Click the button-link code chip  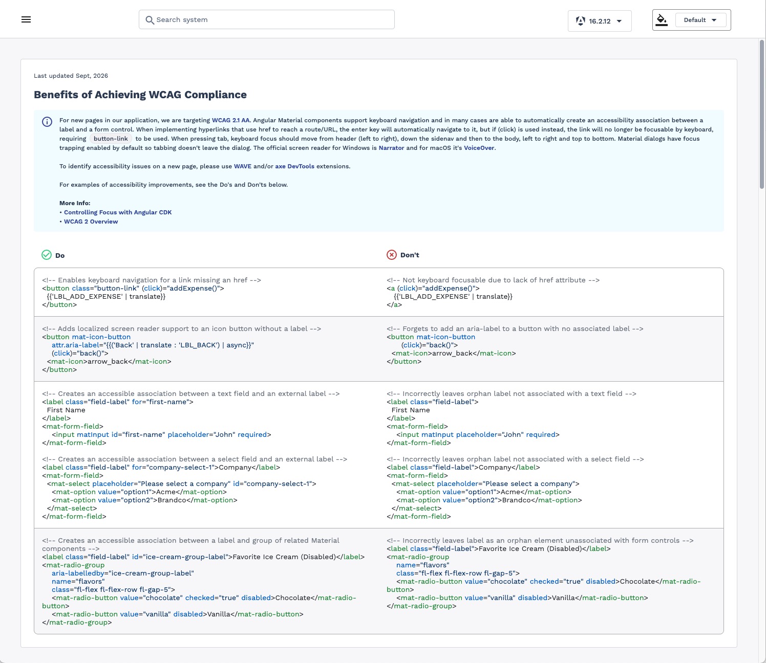(111, 139)
